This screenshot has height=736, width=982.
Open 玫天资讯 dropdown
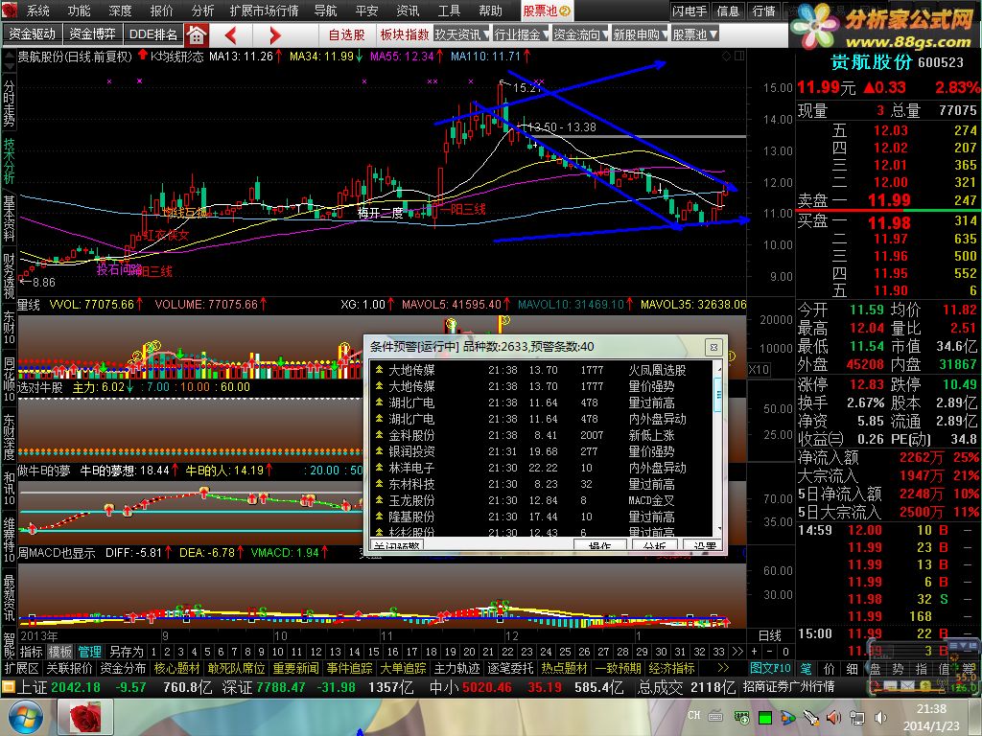[x=461, y=35]
